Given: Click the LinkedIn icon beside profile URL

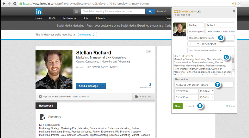Looking at the screenshot, I should tap(40, 96).
